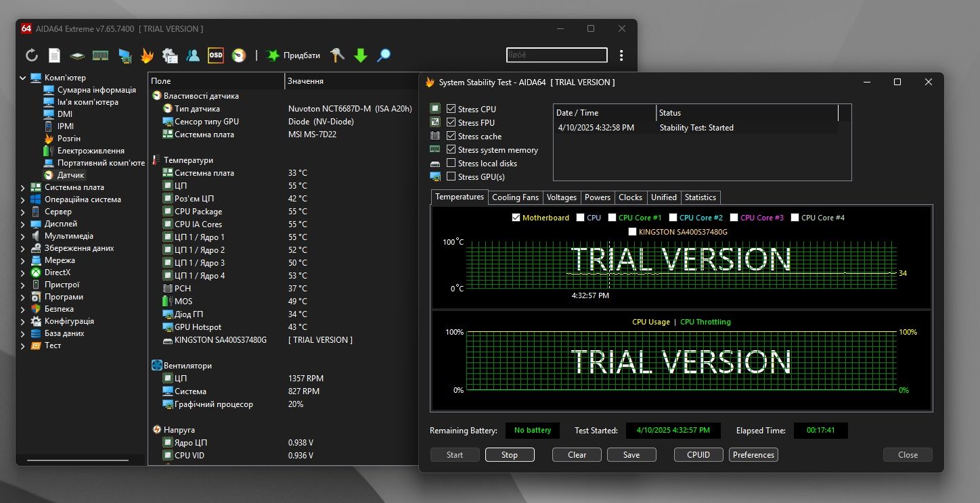Select the Unified tab
Image resolution: width=980 pixels, height=503 pixels.
pyautogui.click(x=663, y=197)
